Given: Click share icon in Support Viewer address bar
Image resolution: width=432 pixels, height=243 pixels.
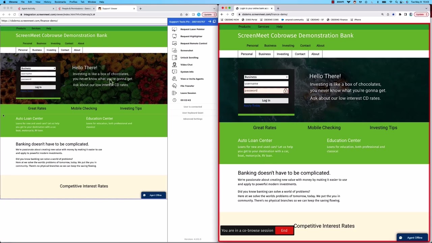Looking at the screenshot, I should [181, 15].
